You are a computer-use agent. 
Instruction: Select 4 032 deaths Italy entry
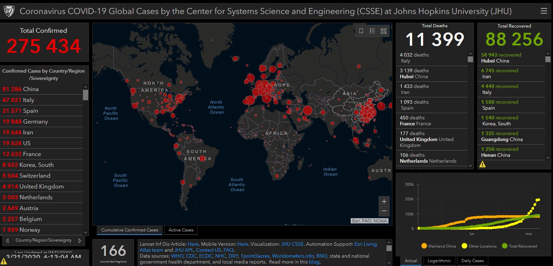tap(432, 58)
